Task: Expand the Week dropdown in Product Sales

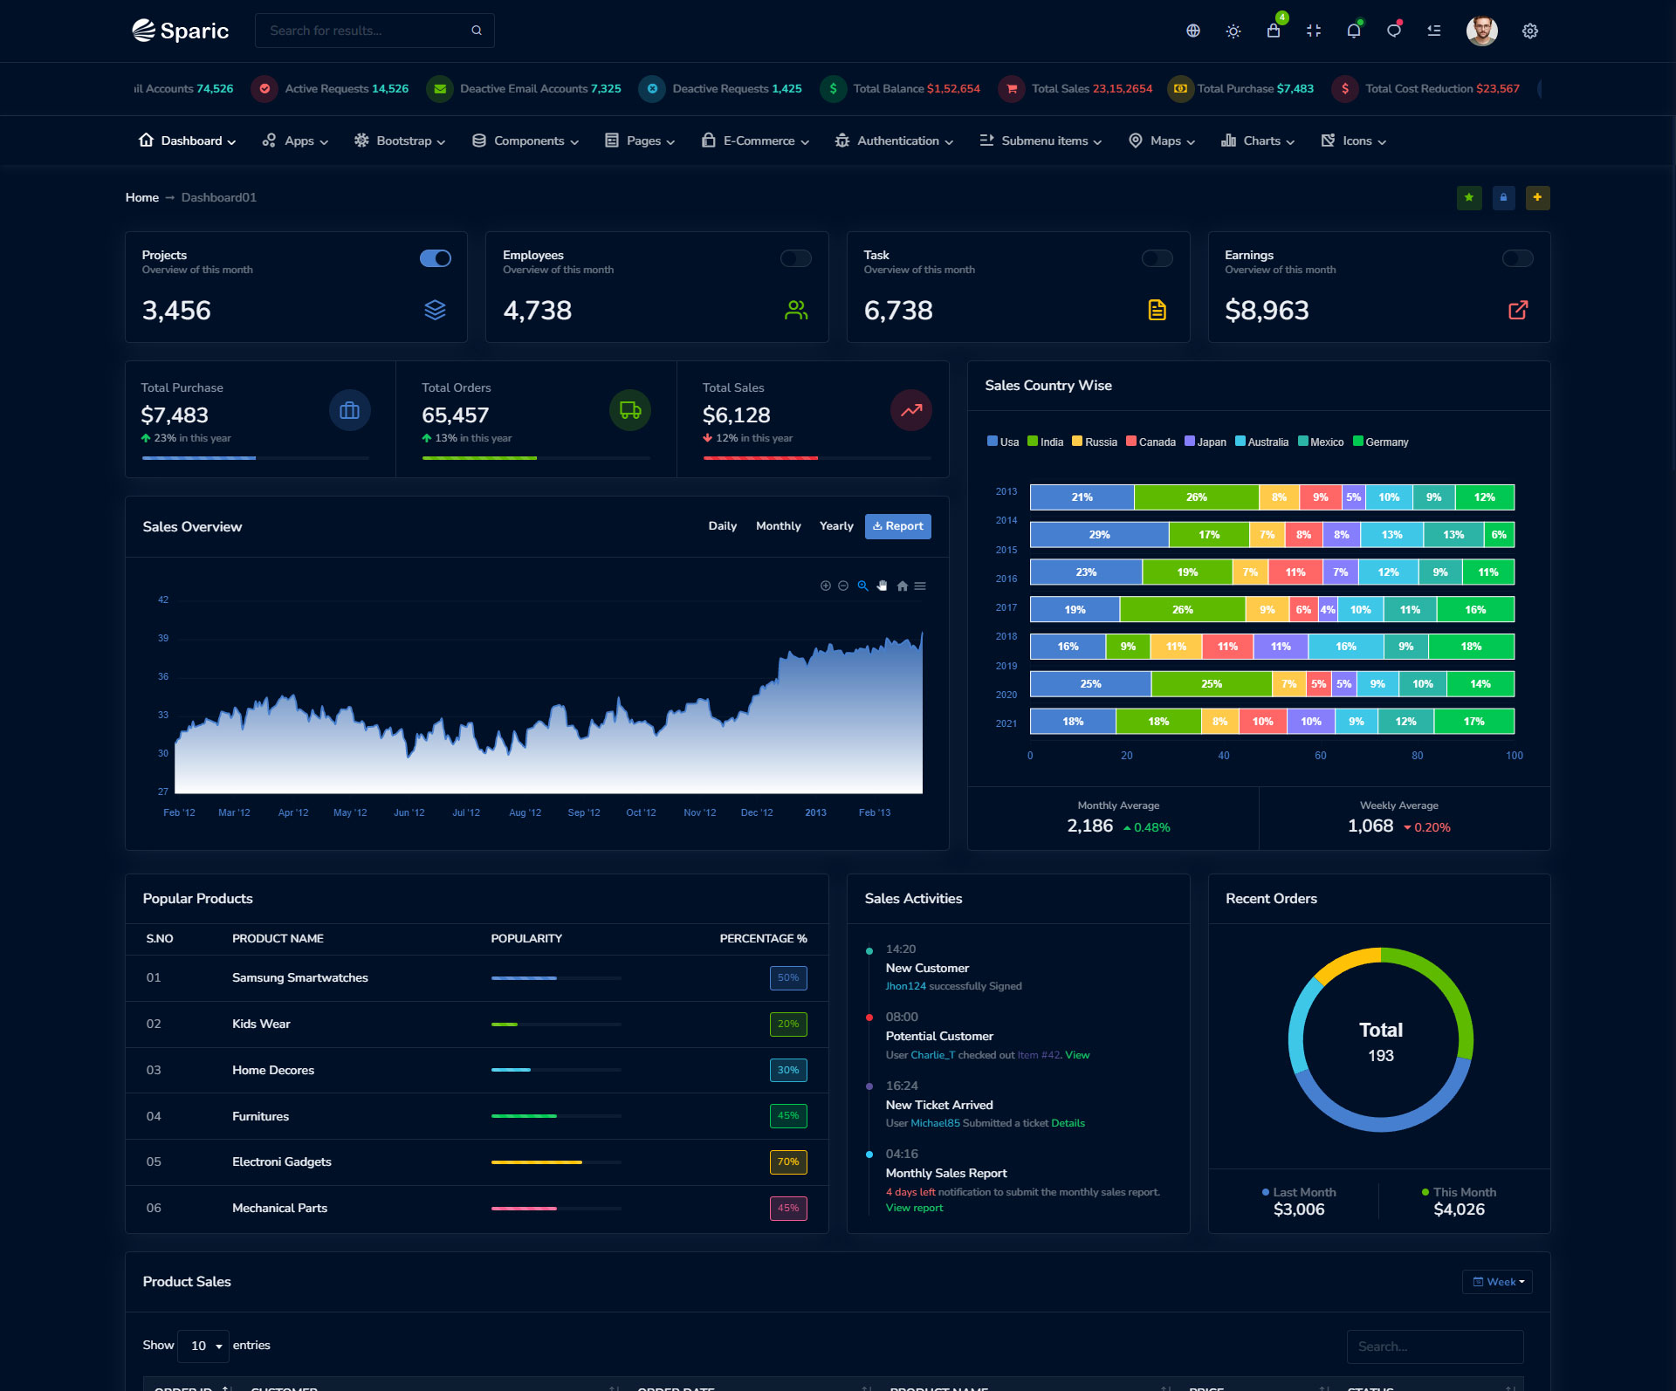Action: (x=1498, y=1282)
